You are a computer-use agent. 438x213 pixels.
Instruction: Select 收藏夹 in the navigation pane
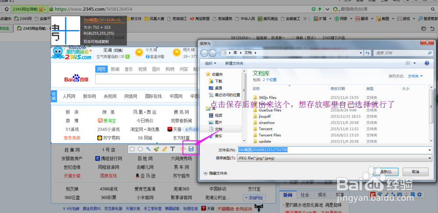pos(215,74)
